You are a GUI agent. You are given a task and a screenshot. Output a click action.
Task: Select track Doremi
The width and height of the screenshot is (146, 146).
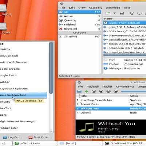[111, 113]
